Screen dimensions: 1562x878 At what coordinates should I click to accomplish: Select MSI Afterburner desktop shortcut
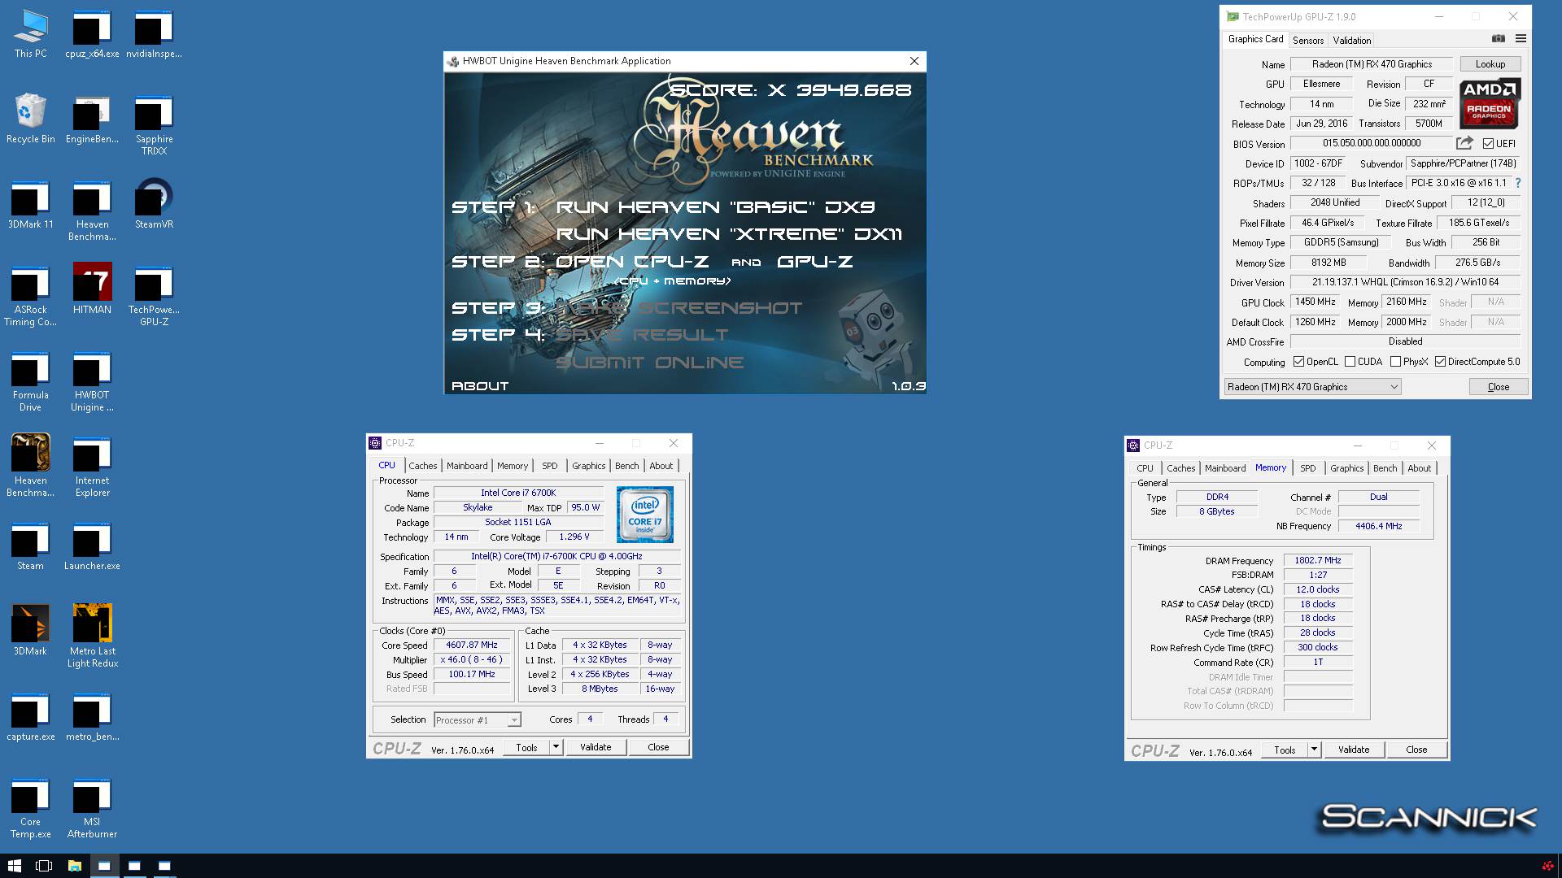point(92,809)
